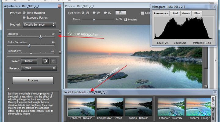Select the Tone Mapping process option
This screenshot has width=220, height=122.
tap(24, 13)
